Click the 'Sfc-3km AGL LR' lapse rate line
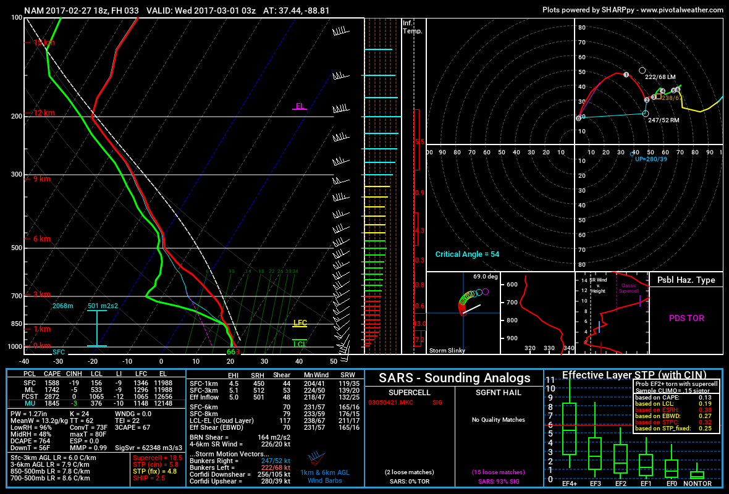This screenshot has width=729, height=494. pos(53,458)
